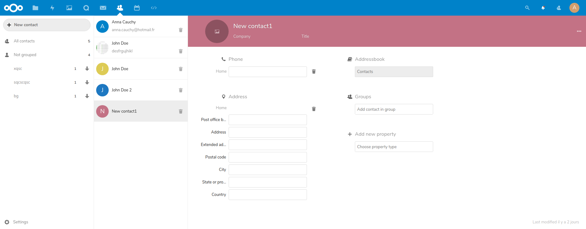The height and width of the screenshot is (229, 586).
Task: Edit the New contact1 name field
Action: coord(253,26)
